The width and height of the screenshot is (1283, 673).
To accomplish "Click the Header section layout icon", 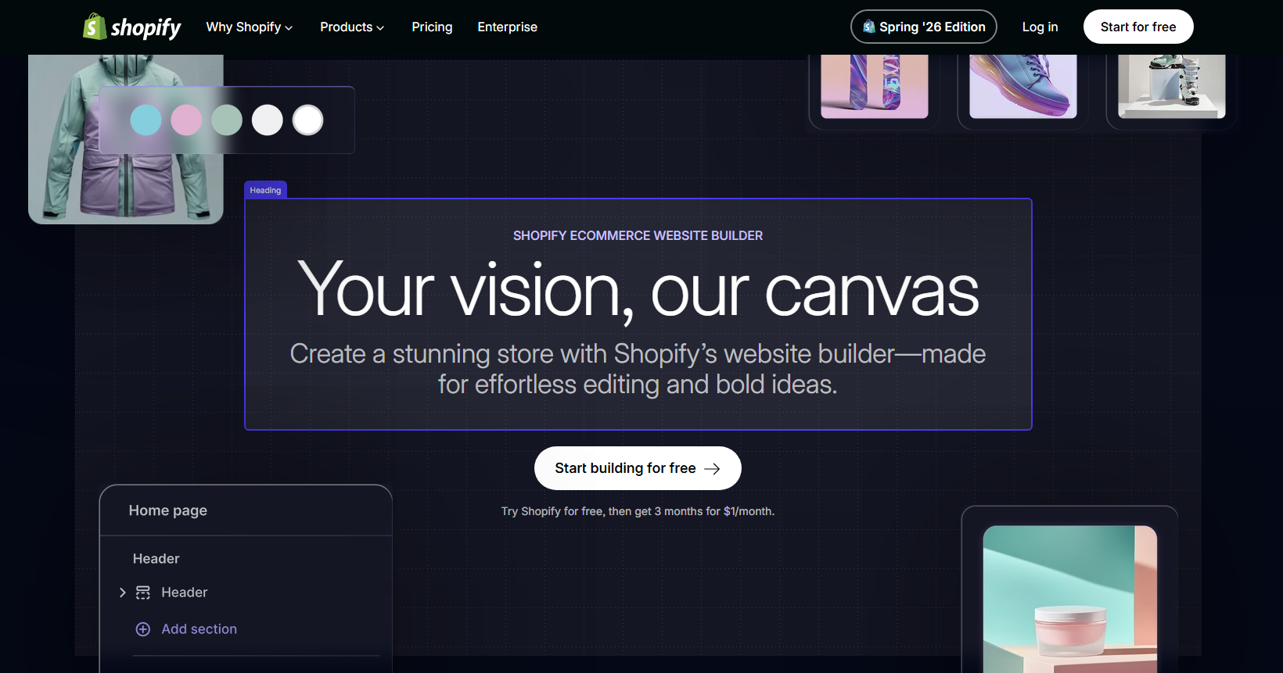I will pos(143,592).
